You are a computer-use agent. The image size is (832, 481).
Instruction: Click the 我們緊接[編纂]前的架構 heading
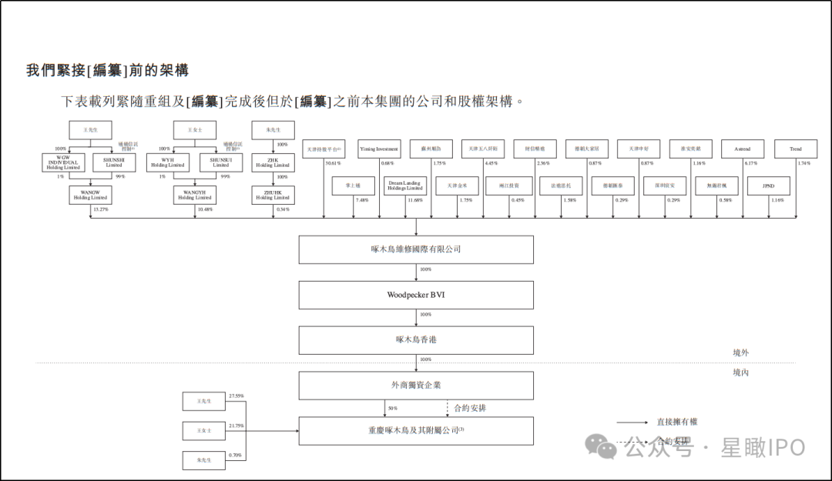pyautogui.click(x=108, y=71)
